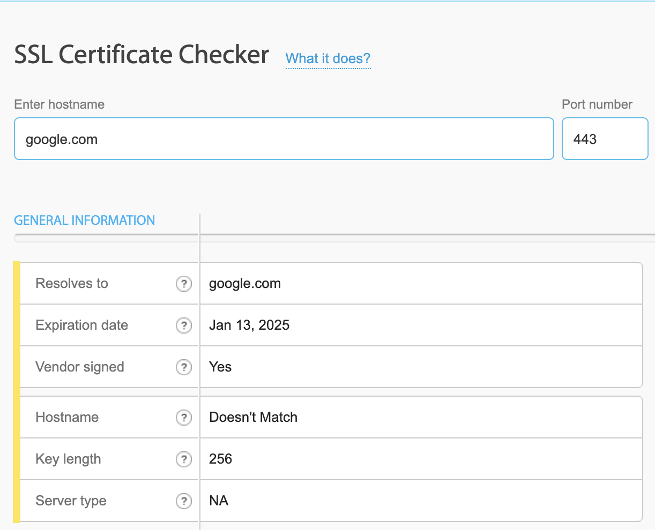The height and width of the screenshot is (530, 655).
Task: Focus the Port number field showing 443
Action: coord(605,139)
